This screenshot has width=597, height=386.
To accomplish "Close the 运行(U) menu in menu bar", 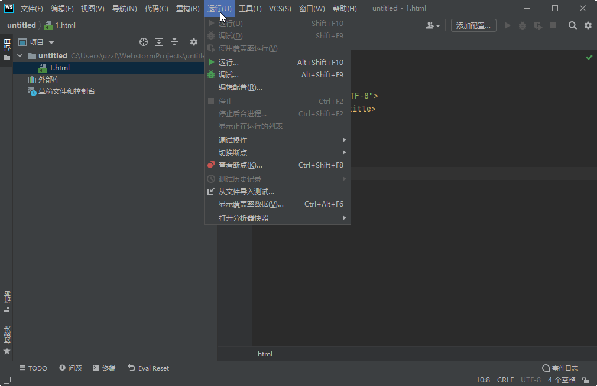I will pos(219,8).
